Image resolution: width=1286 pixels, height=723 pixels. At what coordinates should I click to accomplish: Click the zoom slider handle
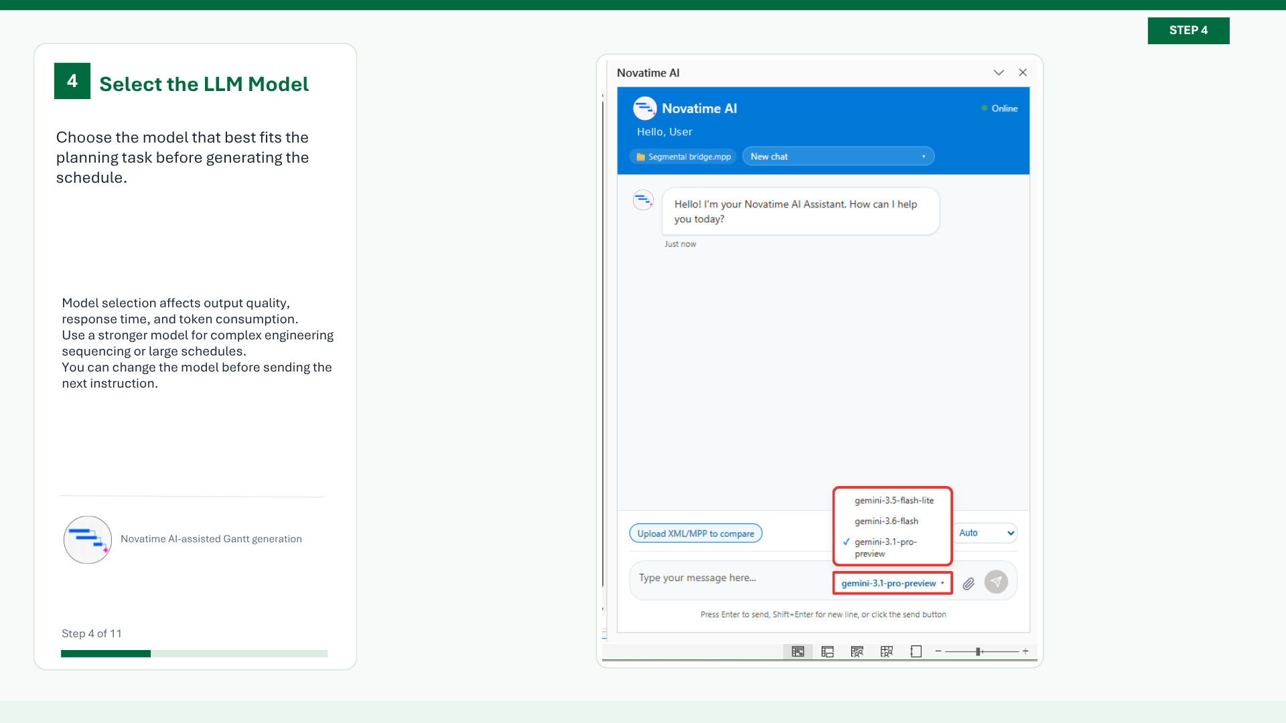click(x=978, y=651)
